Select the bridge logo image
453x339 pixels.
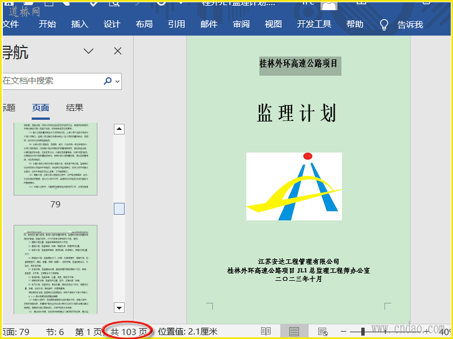point(294,186)
